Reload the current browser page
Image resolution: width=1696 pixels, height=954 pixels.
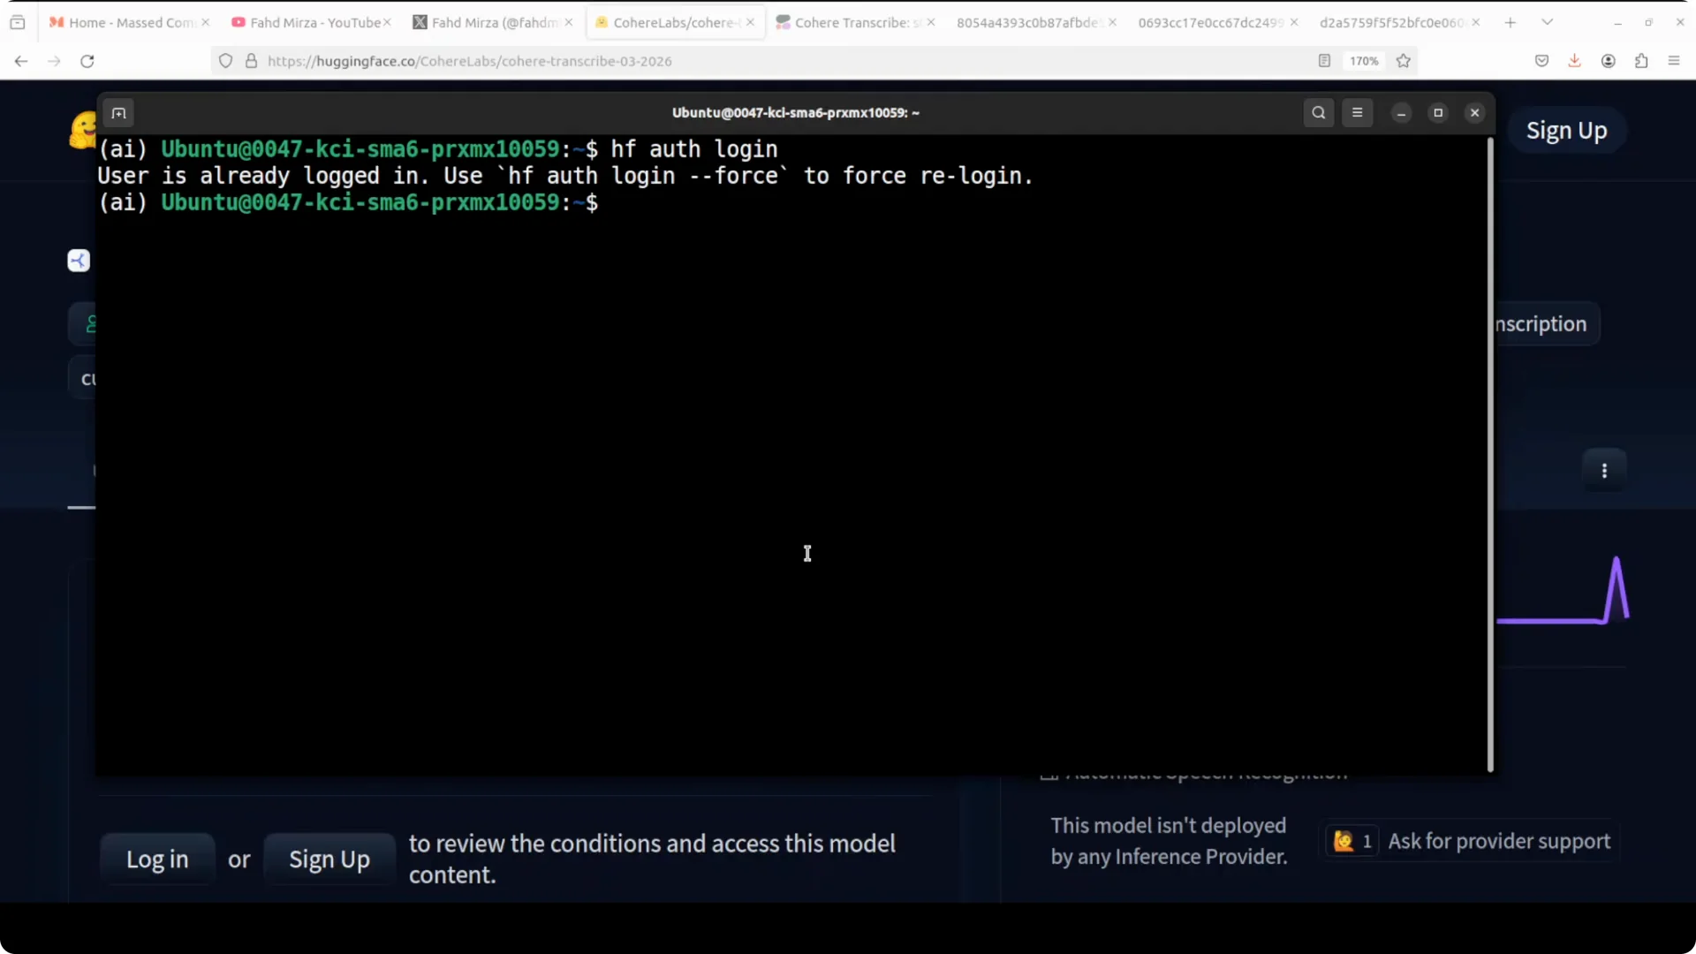click(87, 61)
